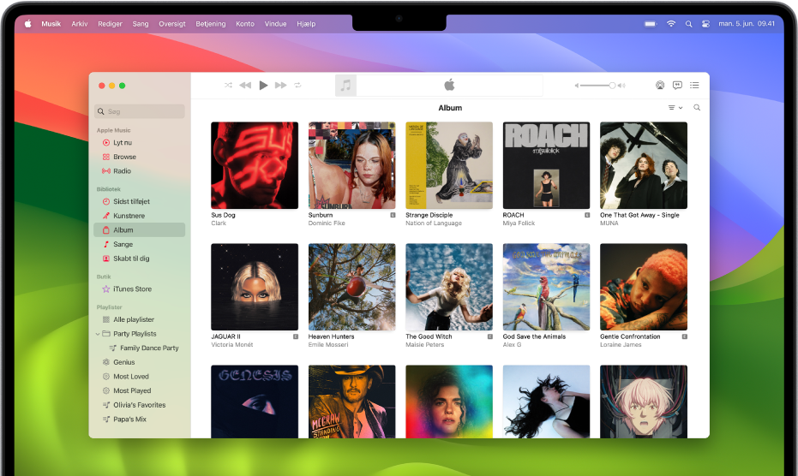Open the Apple menu

28,24
